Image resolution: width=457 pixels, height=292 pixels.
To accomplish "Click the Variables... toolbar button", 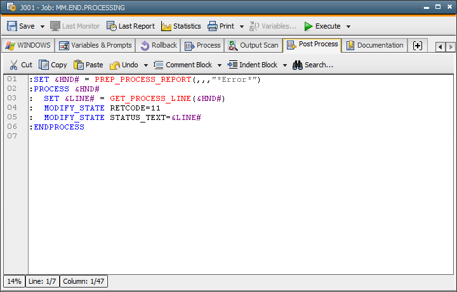I will tap(273, 26).
